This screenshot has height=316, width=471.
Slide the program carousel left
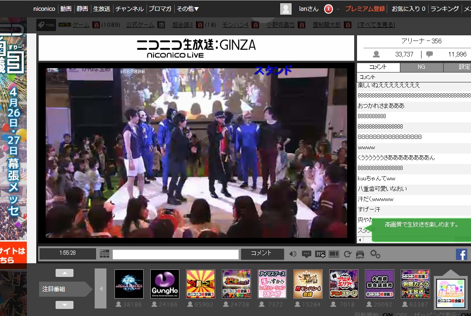coord(101,288)
